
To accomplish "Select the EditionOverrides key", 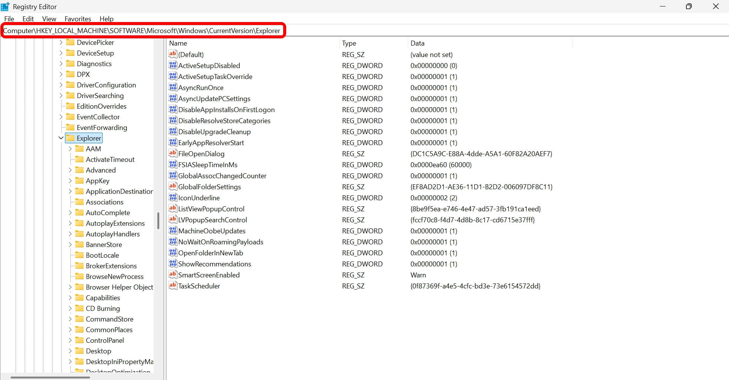I will 101,106.
